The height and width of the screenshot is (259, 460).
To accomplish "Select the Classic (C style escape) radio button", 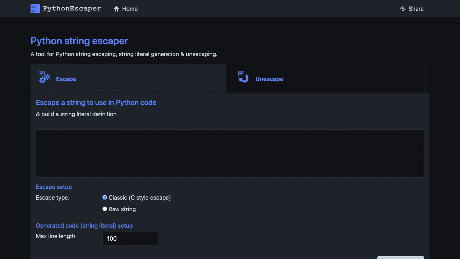I will 105,197.
